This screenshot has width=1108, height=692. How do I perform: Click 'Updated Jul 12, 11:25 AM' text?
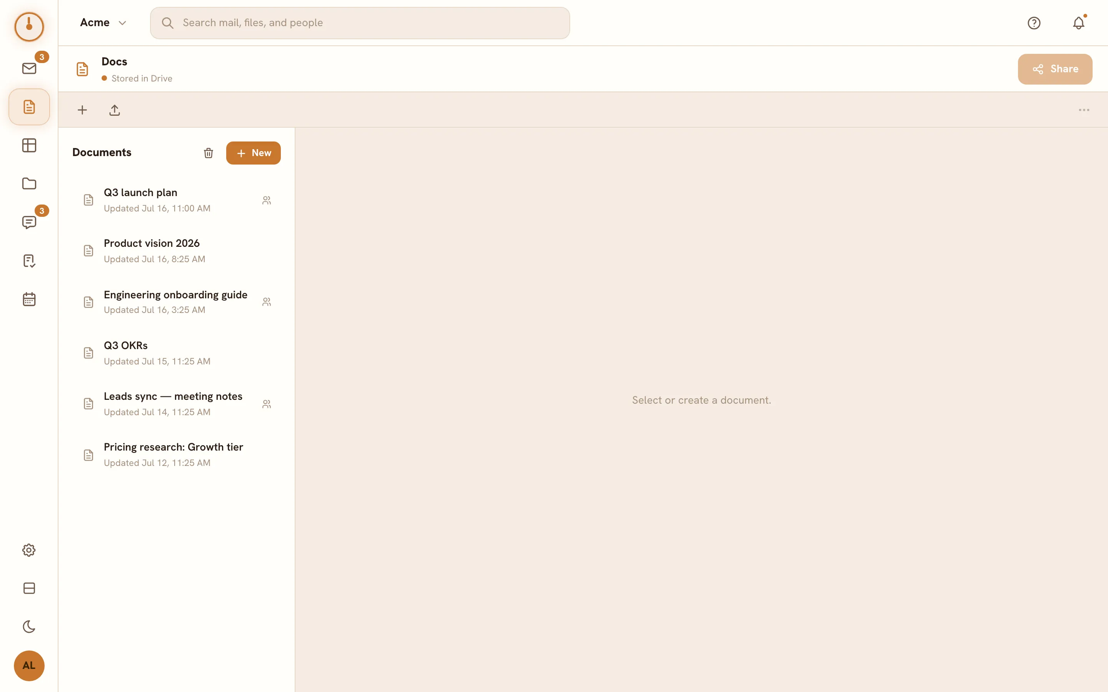(x=157, y=463)
